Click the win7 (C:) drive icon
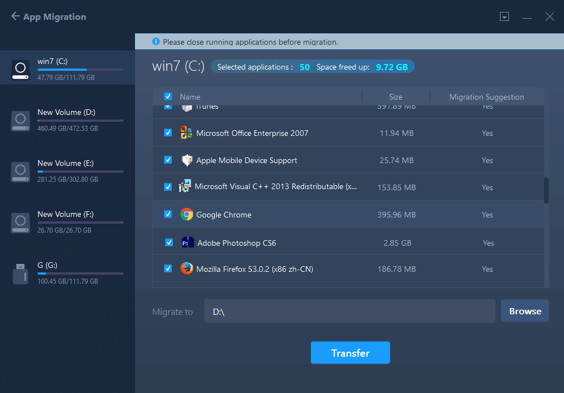Viewport: 564px width, 393px height. coord(20,69)
